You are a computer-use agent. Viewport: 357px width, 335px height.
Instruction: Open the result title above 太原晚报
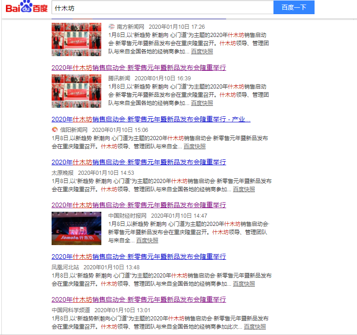(x=138, y=162)
